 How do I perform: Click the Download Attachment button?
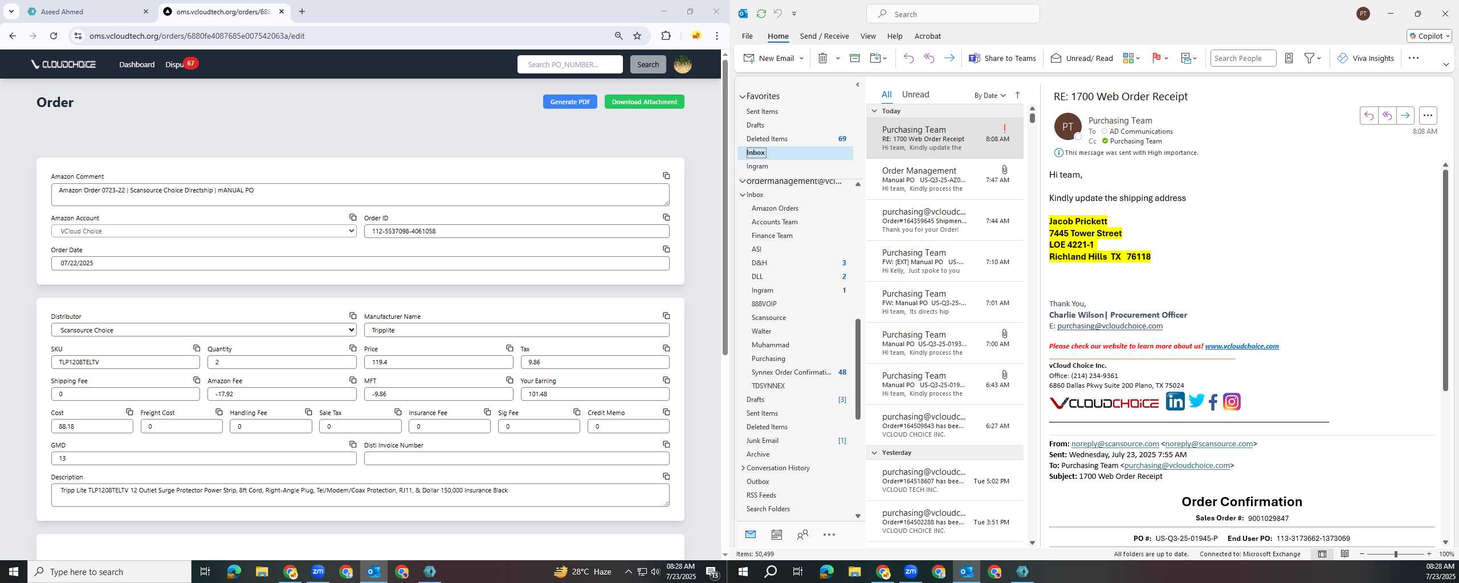pyautogui.click(x=644, y=102)
